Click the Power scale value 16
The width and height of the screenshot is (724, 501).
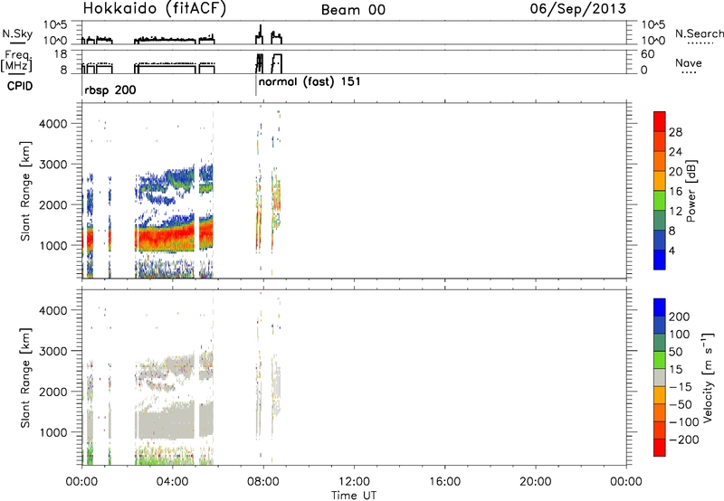coord(675,192)
